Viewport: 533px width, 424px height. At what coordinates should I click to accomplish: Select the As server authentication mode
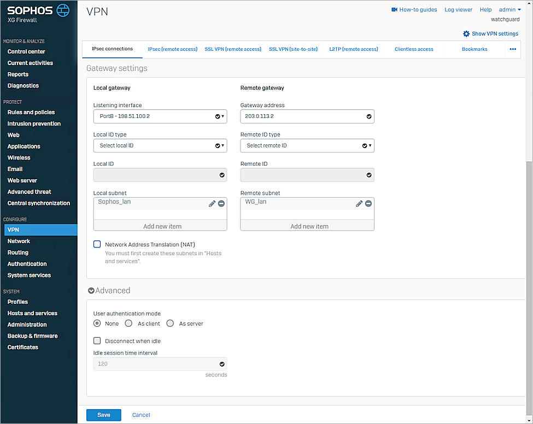pos(170,323)
